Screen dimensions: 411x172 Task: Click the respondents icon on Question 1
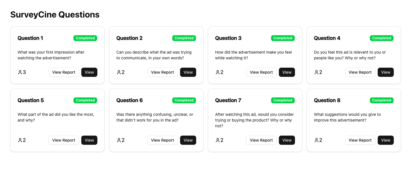click(x=20, y=72)
